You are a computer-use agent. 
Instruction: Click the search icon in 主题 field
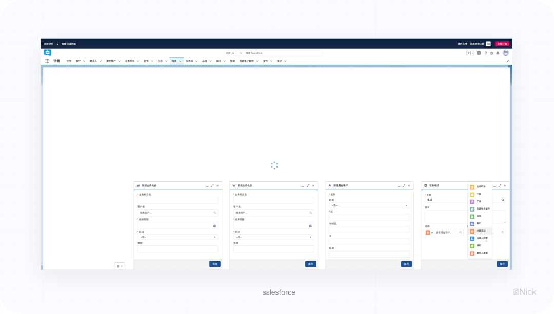click(x=503, y=200)
